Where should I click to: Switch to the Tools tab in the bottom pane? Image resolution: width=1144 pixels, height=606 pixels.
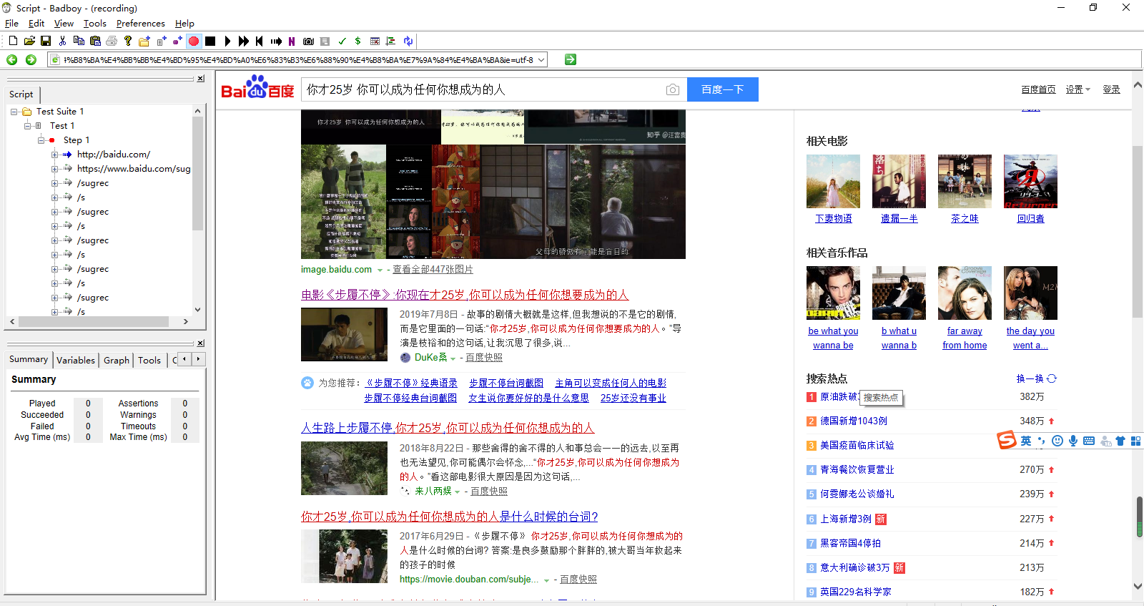coord(149,360)
